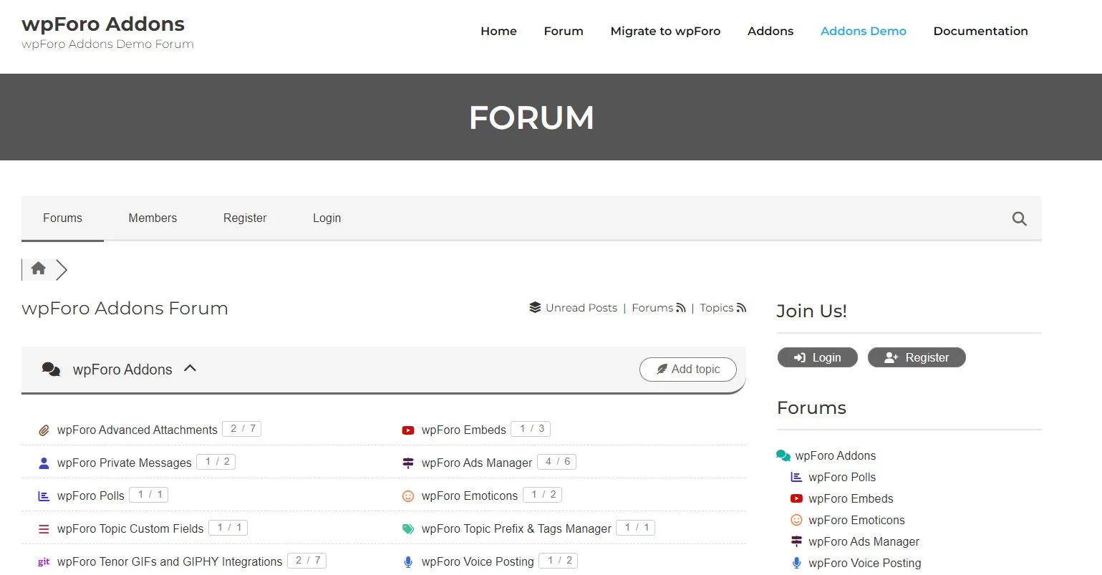Select Migrate to wpForo menu item
This screenshot has height=575, width=1102.
[665, 32]
